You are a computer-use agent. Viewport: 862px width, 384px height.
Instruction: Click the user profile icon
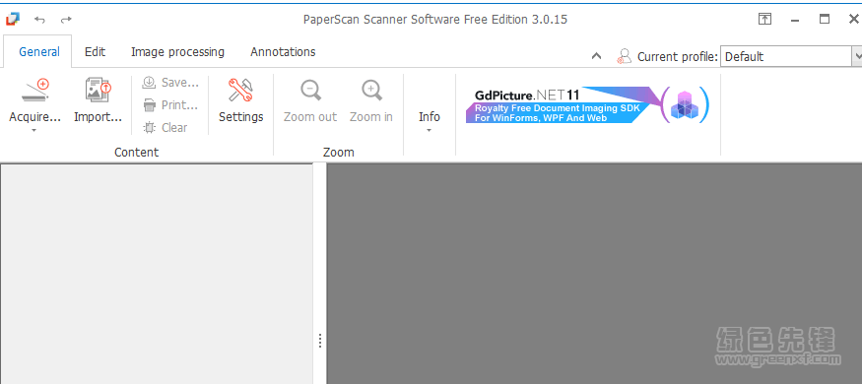tap(624, 56)
